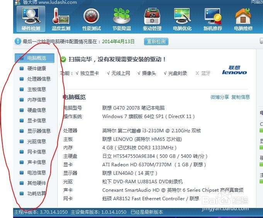Click the 鲁大师 www.ludashi.com title

50,2
